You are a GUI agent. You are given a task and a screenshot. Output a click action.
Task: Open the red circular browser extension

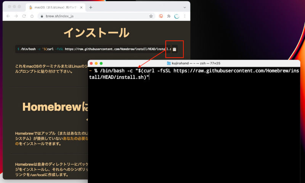[x=161, y=16]
